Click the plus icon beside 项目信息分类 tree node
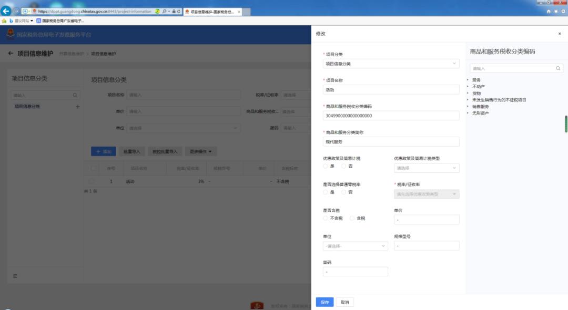568x310 pixels. click(78, 107)
